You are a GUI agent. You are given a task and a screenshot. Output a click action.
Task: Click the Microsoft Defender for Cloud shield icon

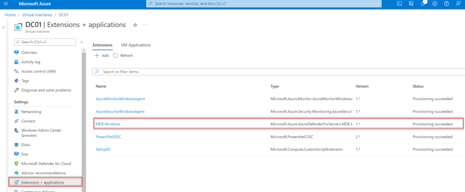[x=17, y=163]
